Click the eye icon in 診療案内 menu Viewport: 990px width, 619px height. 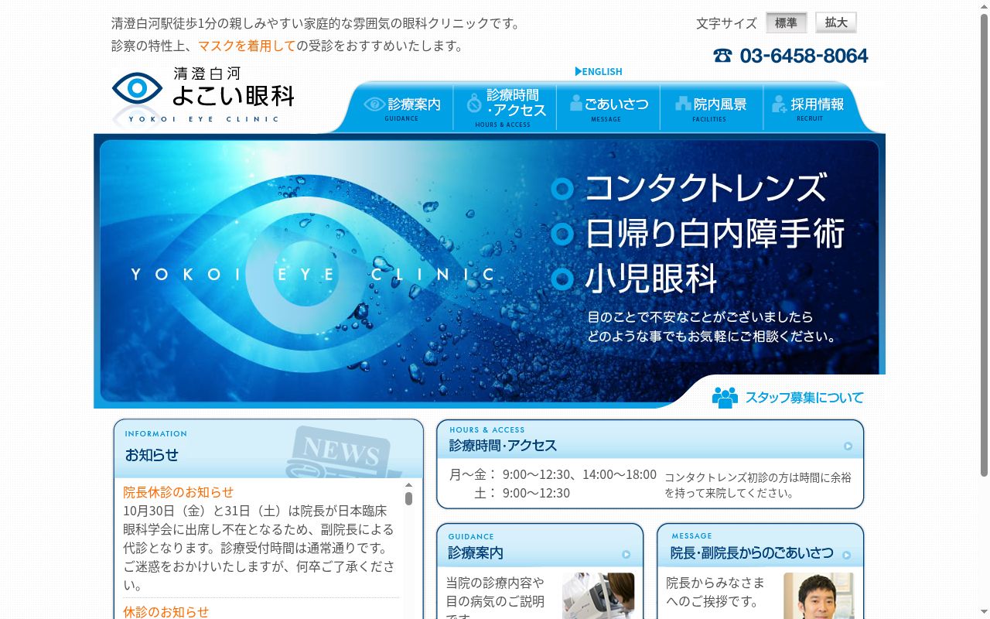click(374, 104)
